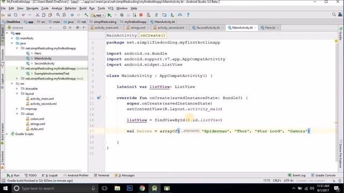This screenshot has width=344, height=193.
Task: Open the app run configuration dropdown
Action: point(98,15)
